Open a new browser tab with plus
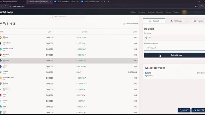Viewport: 205px width, 115px height. point(109,2)
